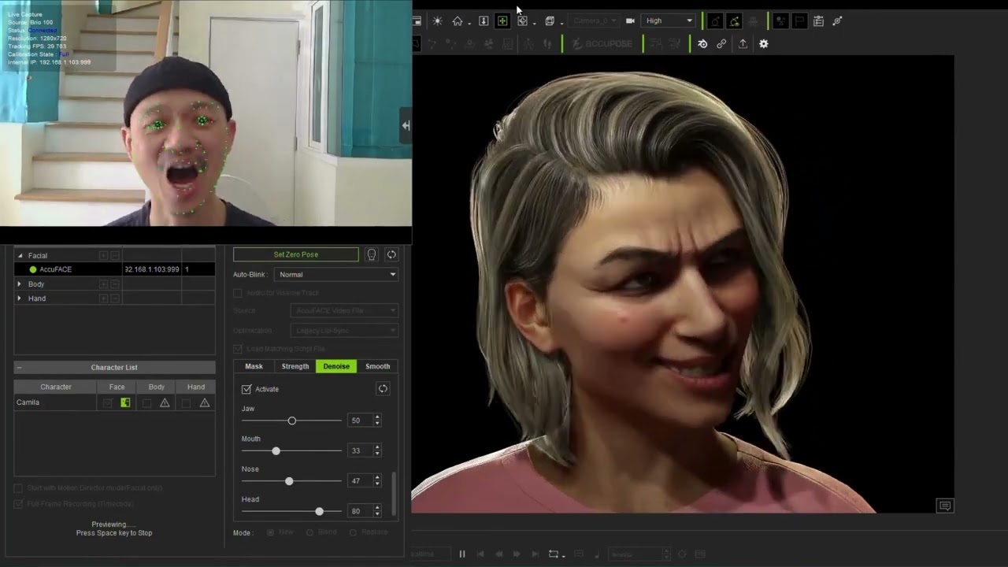This screenshot has width=1008, height=567.
Task: Click the Body warning triangle for Camila
Action: pos(165,402)
